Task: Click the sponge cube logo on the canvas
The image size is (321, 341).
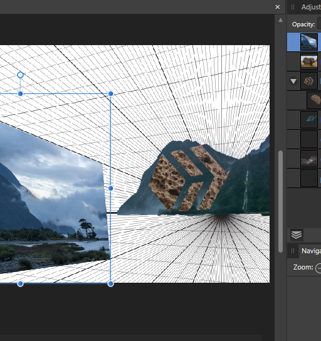Action: coord(188,179)
